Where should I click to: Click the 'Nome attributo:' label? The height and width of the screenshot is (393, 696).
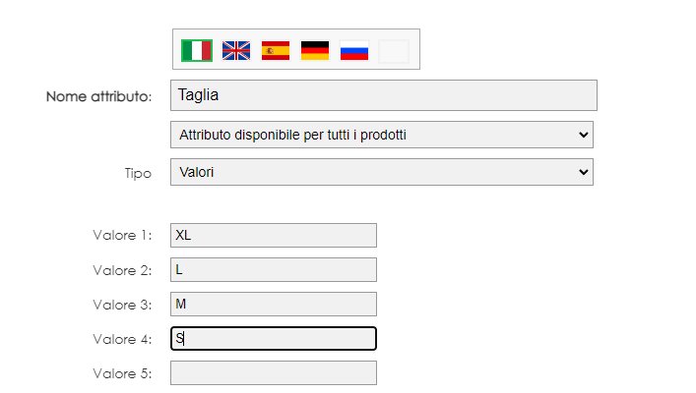coord(99,96)
